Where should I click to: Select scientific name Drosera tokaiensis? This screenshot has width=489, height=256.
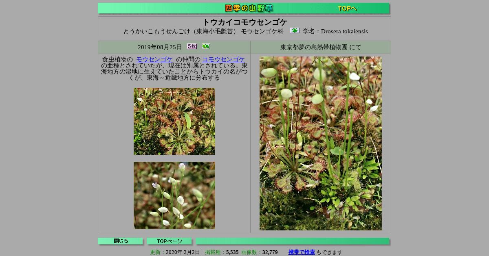(344, 31)
